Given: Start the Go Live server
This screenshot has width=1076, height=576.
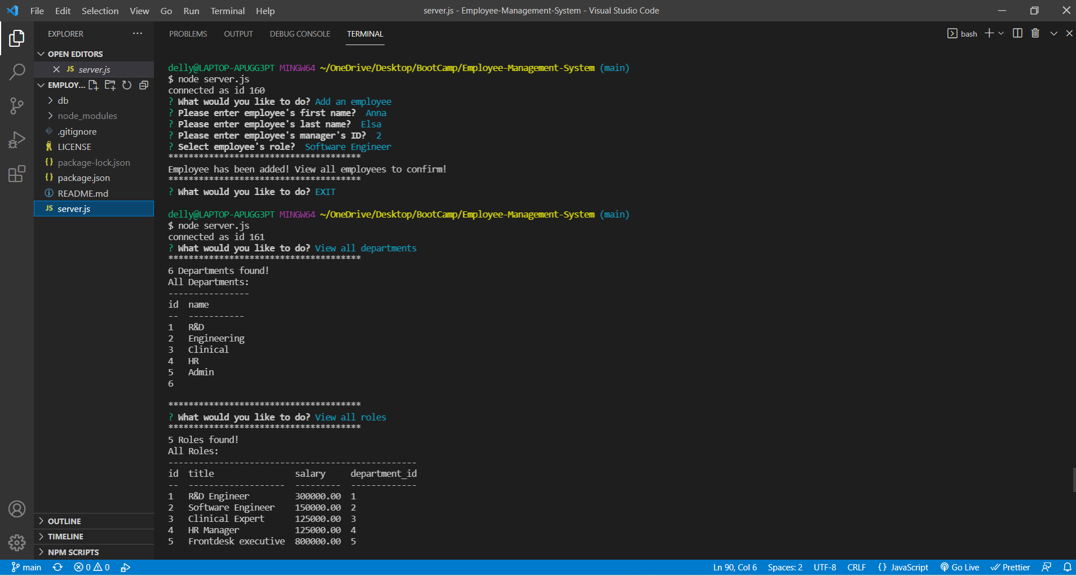Looking at the screenshot, I should [960, 567].
